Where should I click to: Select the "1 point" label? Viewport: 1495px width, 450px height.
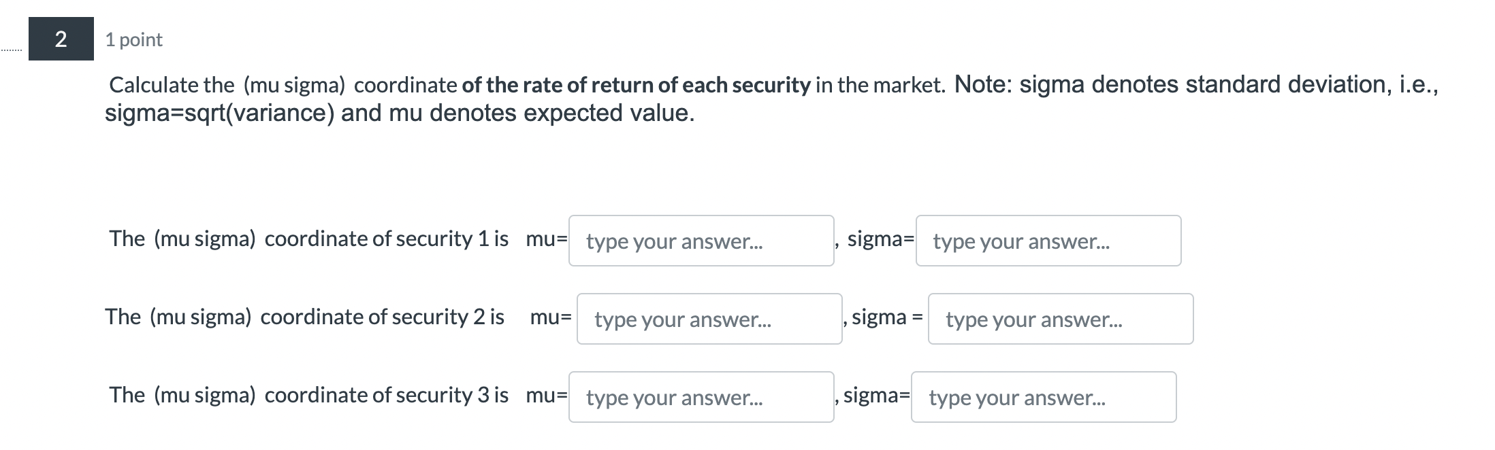click(133, 39)
